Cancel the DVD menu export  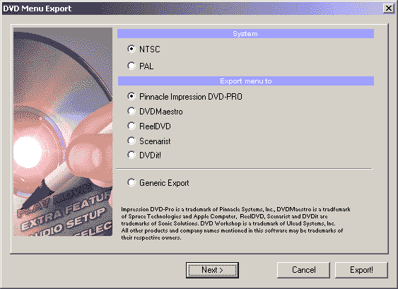(x=303, y=270)
